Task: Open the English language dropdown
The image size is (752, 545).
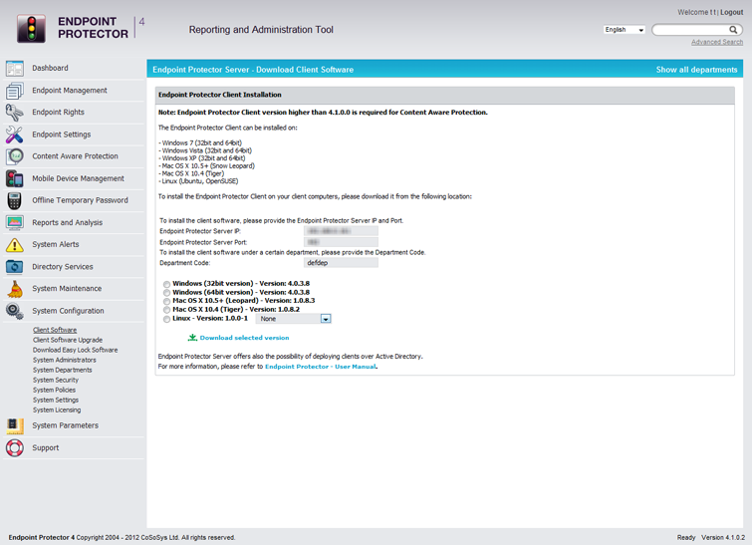Action: click(625, 30)
